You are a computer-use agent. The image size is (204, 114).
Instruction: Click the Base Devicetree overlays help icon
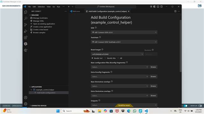click(x=112, y=81)
